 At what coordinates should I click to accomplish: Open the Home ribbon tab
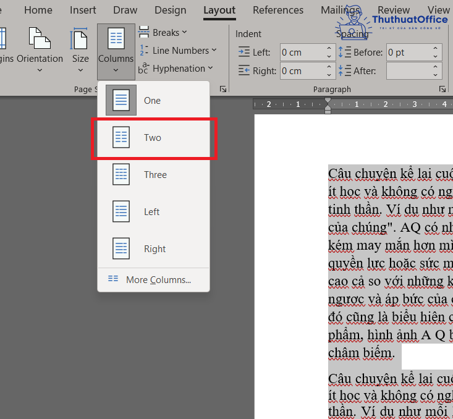point(38,10)
